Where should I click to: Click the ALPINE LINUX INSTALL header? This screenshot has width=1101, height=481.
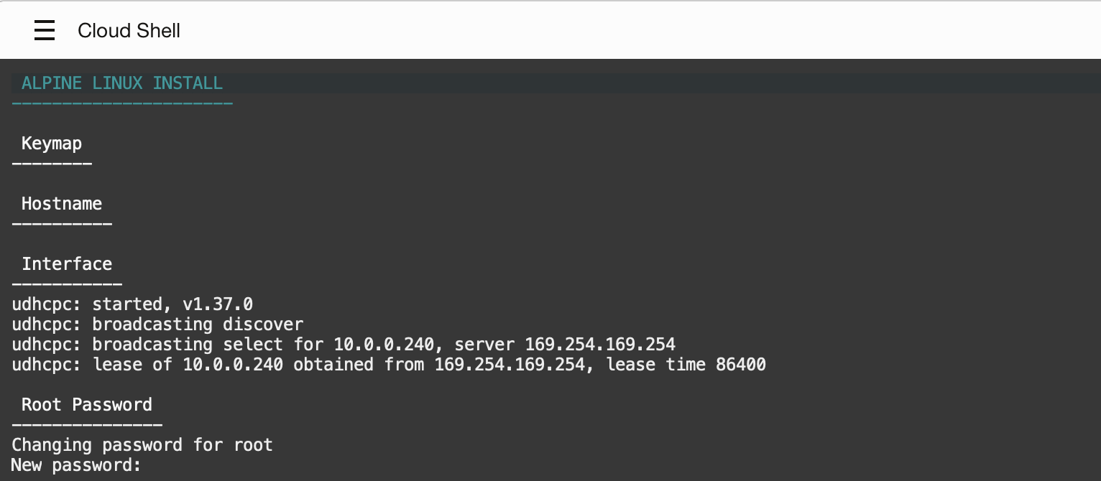[x=122, y=83]
